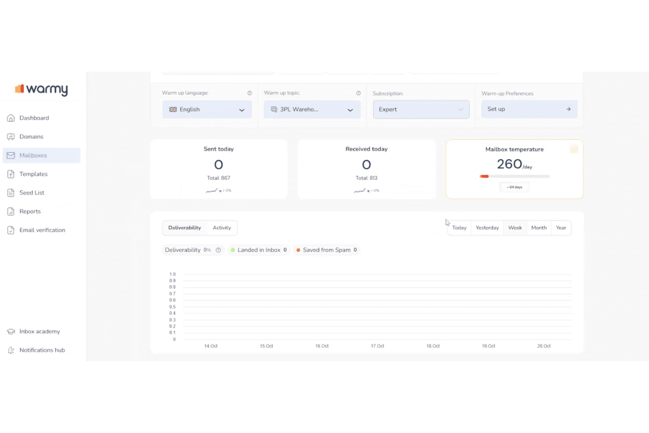Click the Received today trend sparkline
649x433 pixels.
(360, 190)
